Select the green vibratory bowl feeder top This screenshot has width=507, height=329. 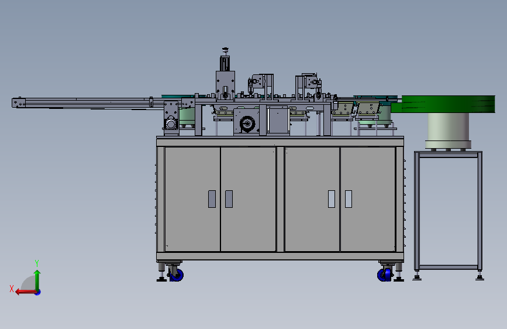pyautogui.click(x=443, y=104)
